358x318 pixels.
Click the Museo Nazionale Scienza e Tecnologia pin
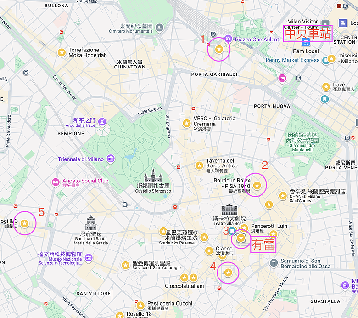[x=89, y=258]
